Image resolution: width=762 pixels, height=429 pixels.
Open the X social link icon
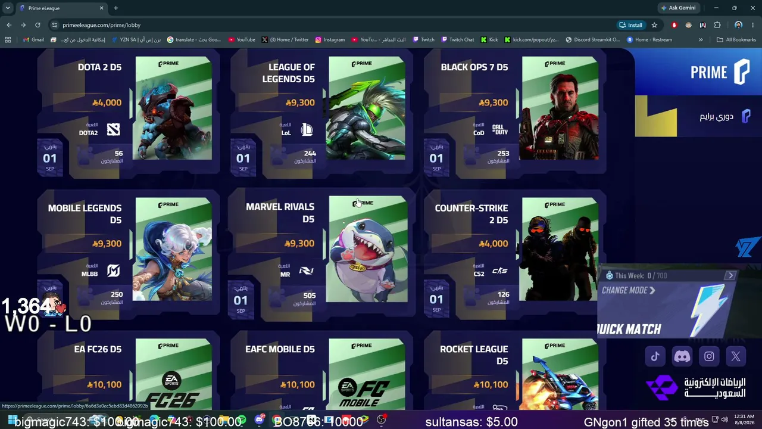click(736, 356)
